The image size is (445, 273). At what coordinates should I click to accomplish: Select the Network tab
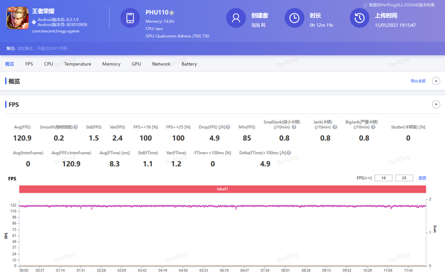click(161, 64)
